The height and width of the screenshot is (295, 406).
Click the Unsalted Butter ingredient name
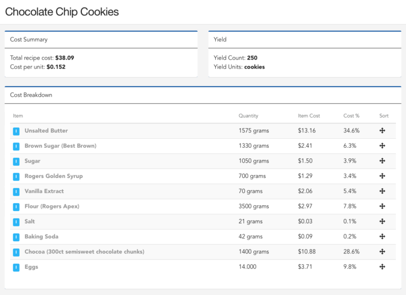(46, 131)
